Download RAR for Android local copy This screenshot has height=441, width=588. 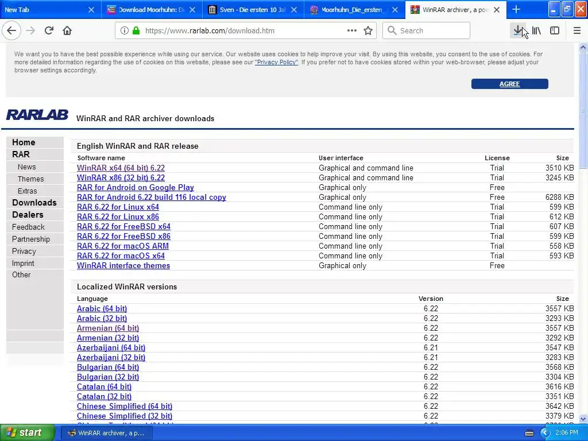152,198
